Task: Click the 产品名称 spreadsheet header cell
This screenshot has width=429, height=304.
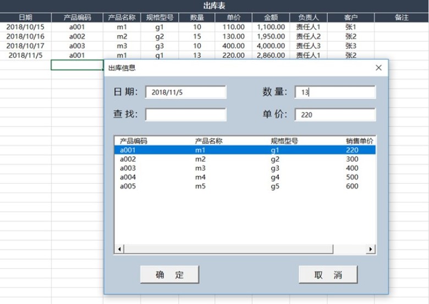Action: [x=122, y=18]
